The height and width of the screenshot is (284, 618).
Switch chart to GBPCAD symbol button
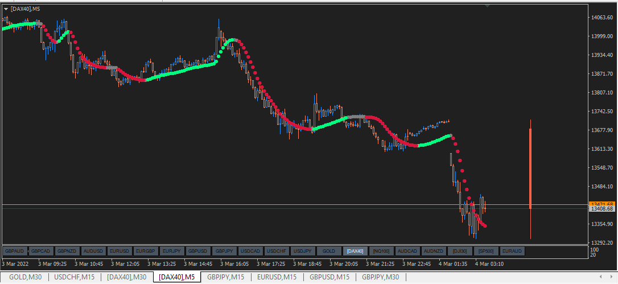click(41, 251)
